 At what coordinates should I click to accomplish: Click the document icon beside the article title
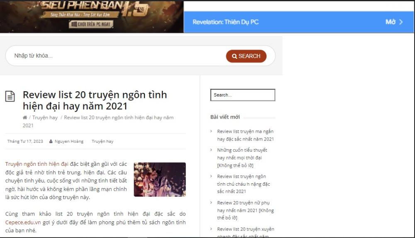point(10,96)
